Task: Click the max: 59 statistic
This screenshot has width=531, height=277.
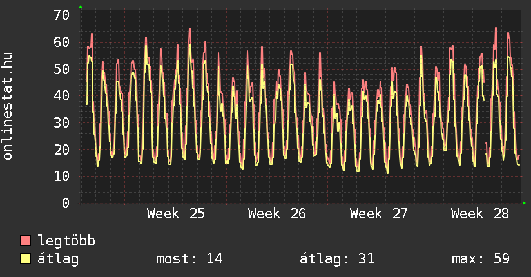Action: pos(481,259)
